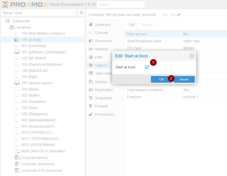The width and height of the screenshot is (227, 176).
Task: Open the Summary tab
Action: [102, 24]
